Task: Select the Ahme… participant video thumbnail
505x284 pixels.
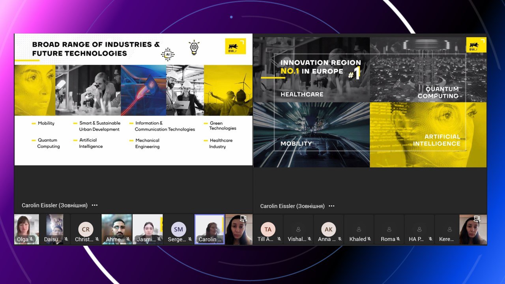Action: [116, 229]
